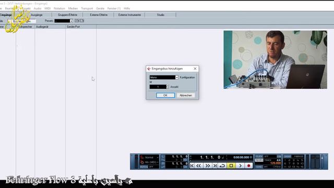The width and height of the screenshot is (334, 188).
Task: Toggle the SHOW markers button
Action: [x=287, y=157]
